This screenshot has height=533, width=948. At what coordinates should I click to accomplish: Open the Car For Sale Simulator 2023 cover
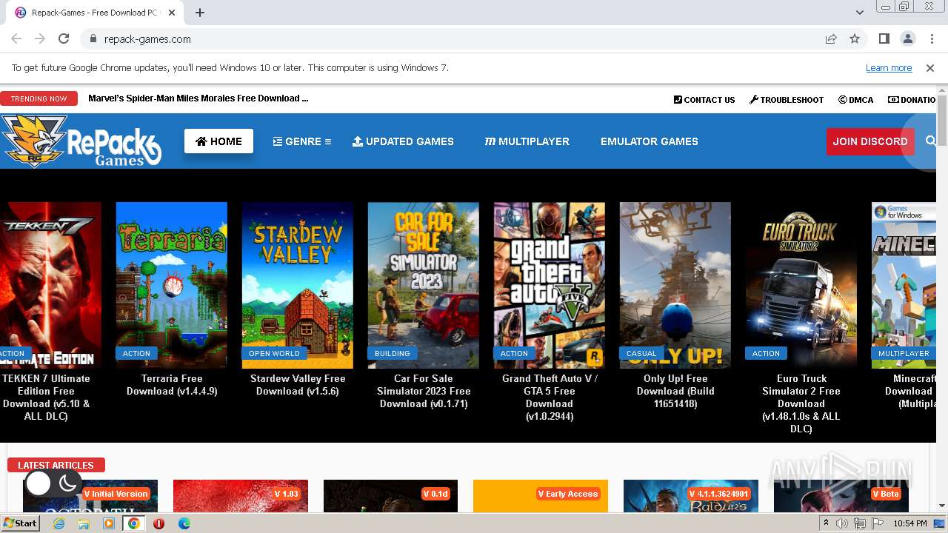(424, 285)
